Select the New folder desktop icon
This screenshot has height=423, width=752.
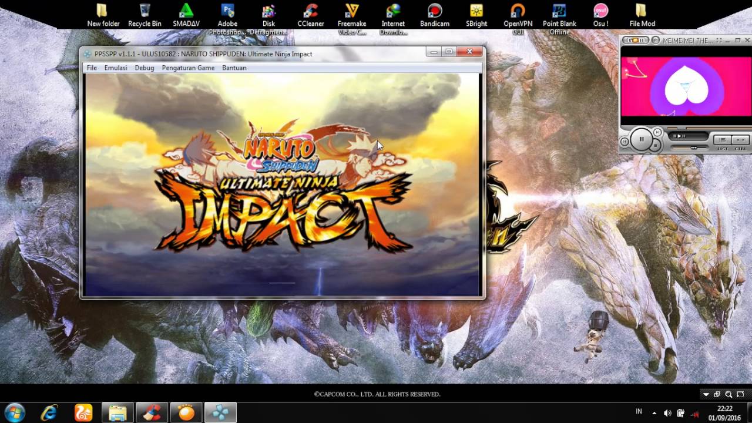pos(103,15)
